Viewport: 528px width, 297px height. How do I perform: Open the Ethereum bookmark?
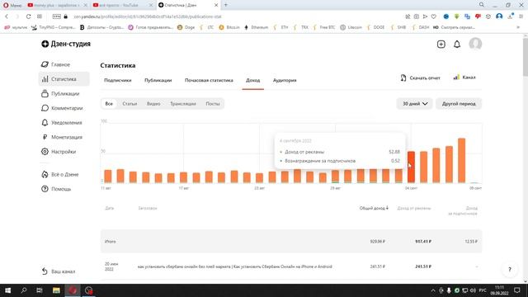[x=257, y=27]
